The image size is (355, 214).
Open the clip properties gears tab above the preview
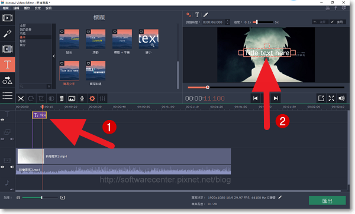tap(189, 15)
